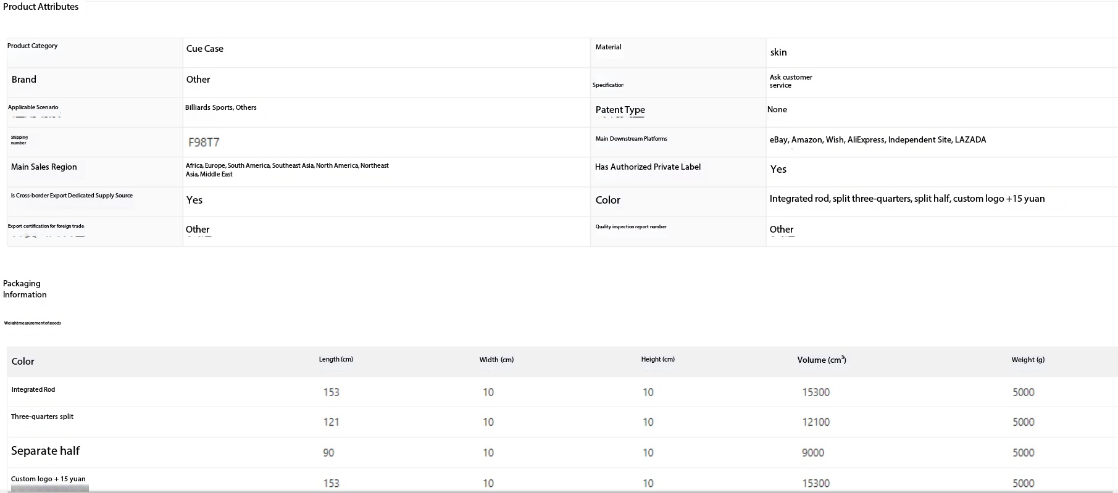Click the Three-quarters split row label
The image size is (1118, 493).
pos(42,416)
